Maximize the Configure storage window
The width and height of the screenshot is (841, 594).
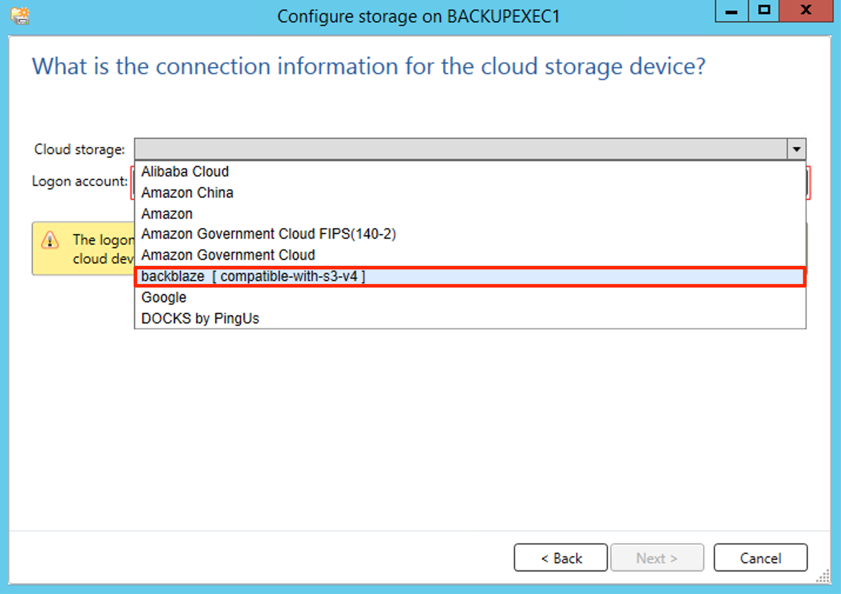pyautogui.click(x=764, y=11)
